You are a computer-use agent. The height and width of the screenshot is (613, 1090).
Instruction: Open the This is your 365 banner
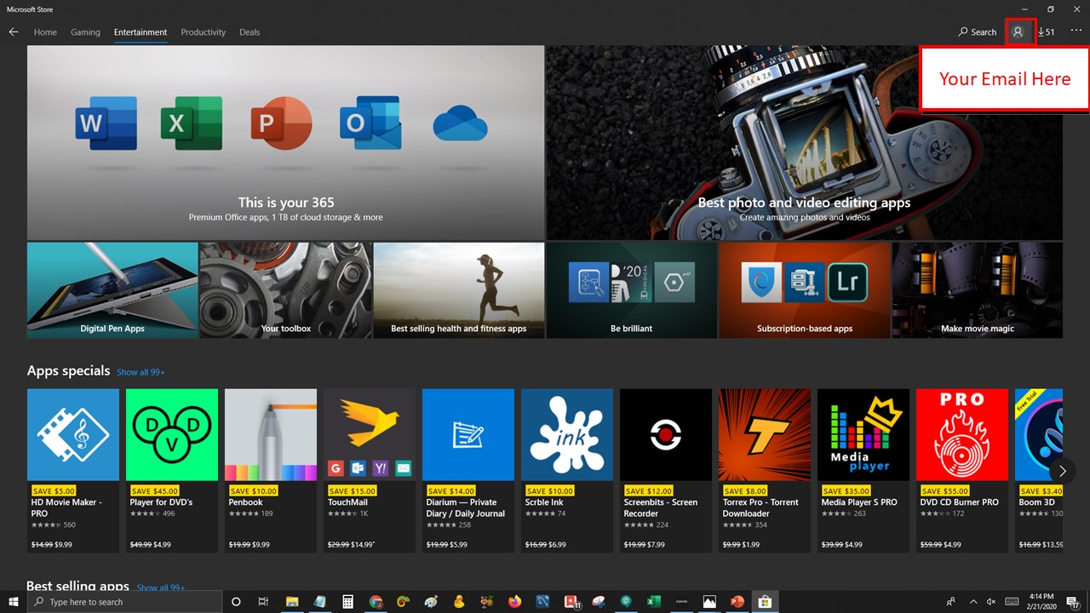(x=286, y=143)
